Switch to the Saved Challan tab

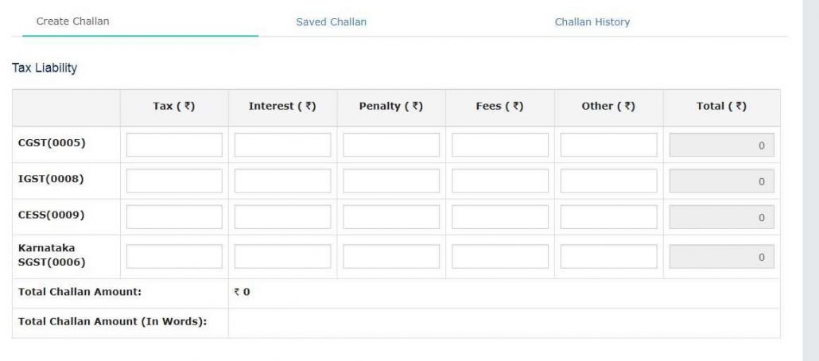tap(331, 22)
